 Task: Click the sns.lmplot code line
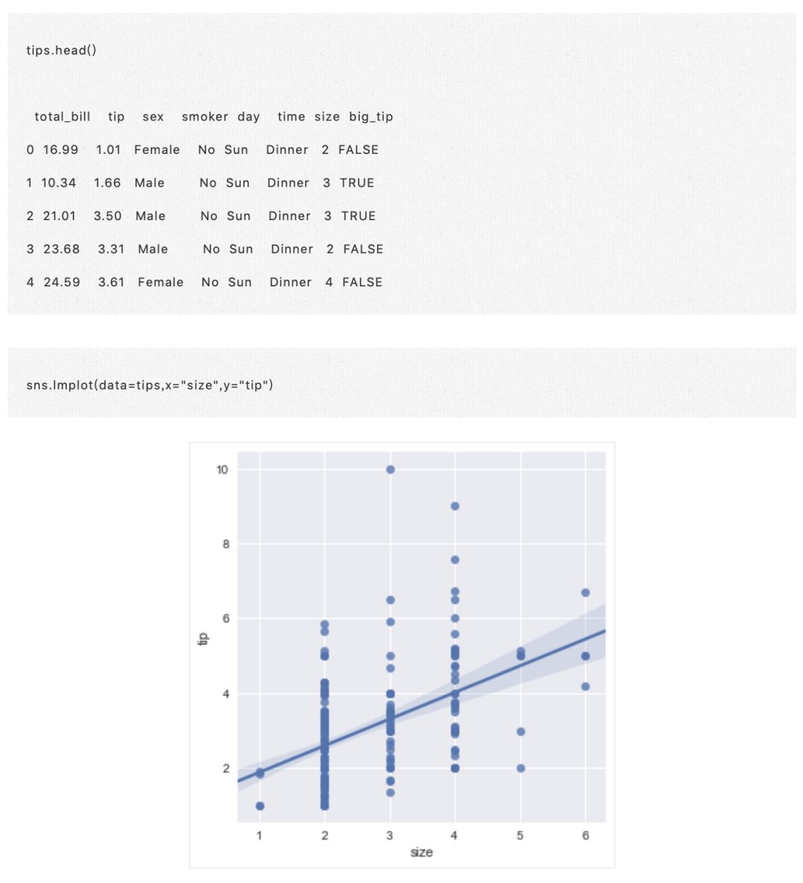click(x=149, y=385)
